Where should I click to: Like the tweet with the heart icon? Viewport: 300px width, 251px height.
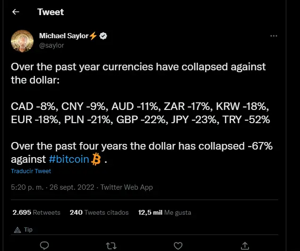(178, 246)
